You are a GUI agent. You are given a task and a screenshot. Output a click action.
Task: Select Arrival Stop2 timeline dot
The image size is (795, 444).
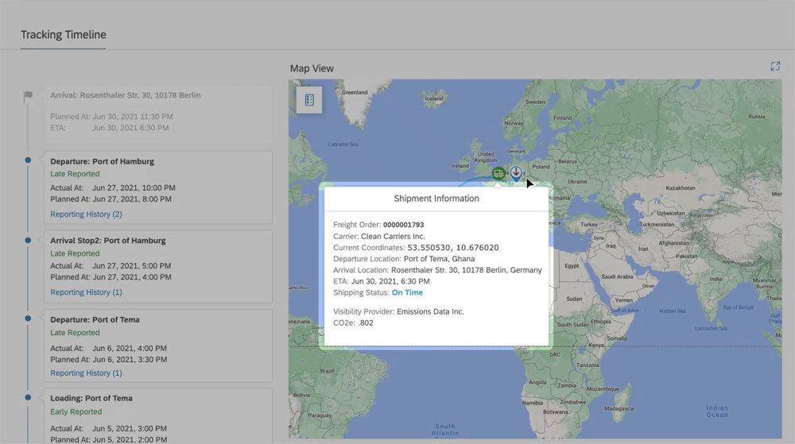28,240
